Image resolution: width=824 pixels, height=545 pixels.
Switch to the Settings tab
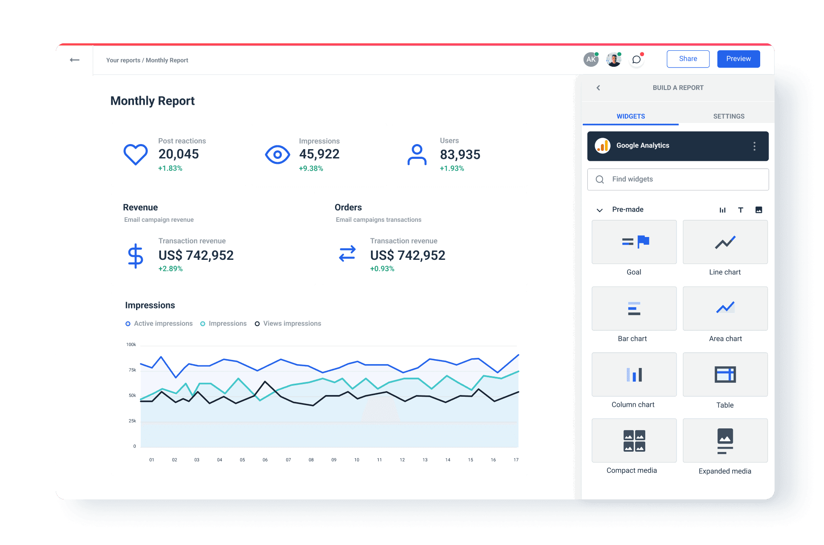point(729,116)
